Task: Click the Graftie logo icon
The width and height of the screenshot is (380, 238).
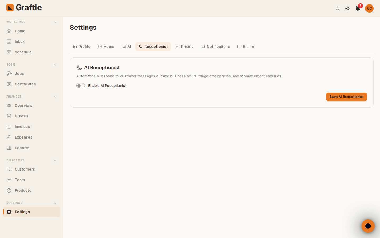Action: pos(10,8)
